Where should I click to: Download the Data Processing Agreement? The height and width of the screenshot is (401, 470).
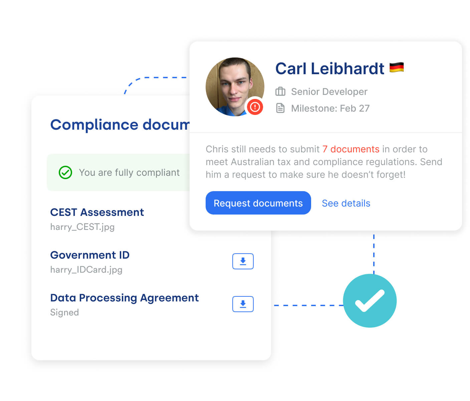[x=243, y=304]
